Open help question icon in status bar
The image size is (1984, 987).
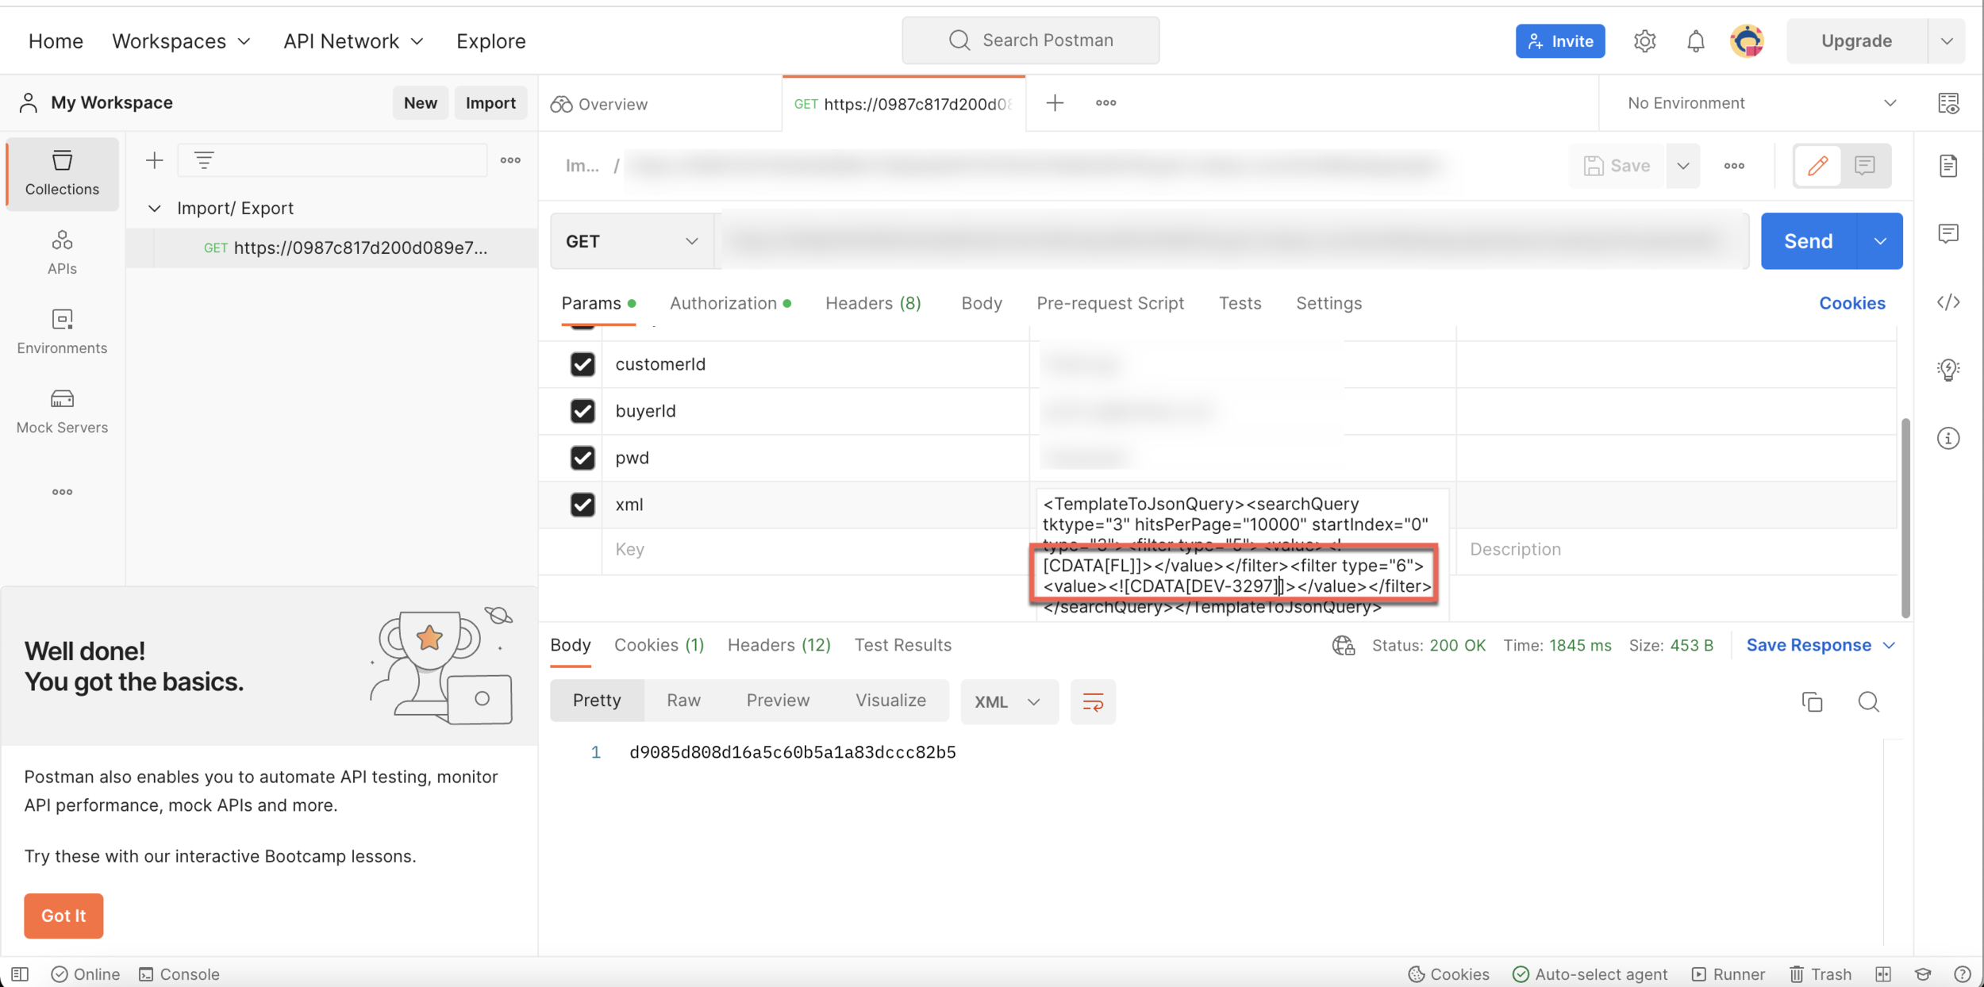[x=1962, y=974]
